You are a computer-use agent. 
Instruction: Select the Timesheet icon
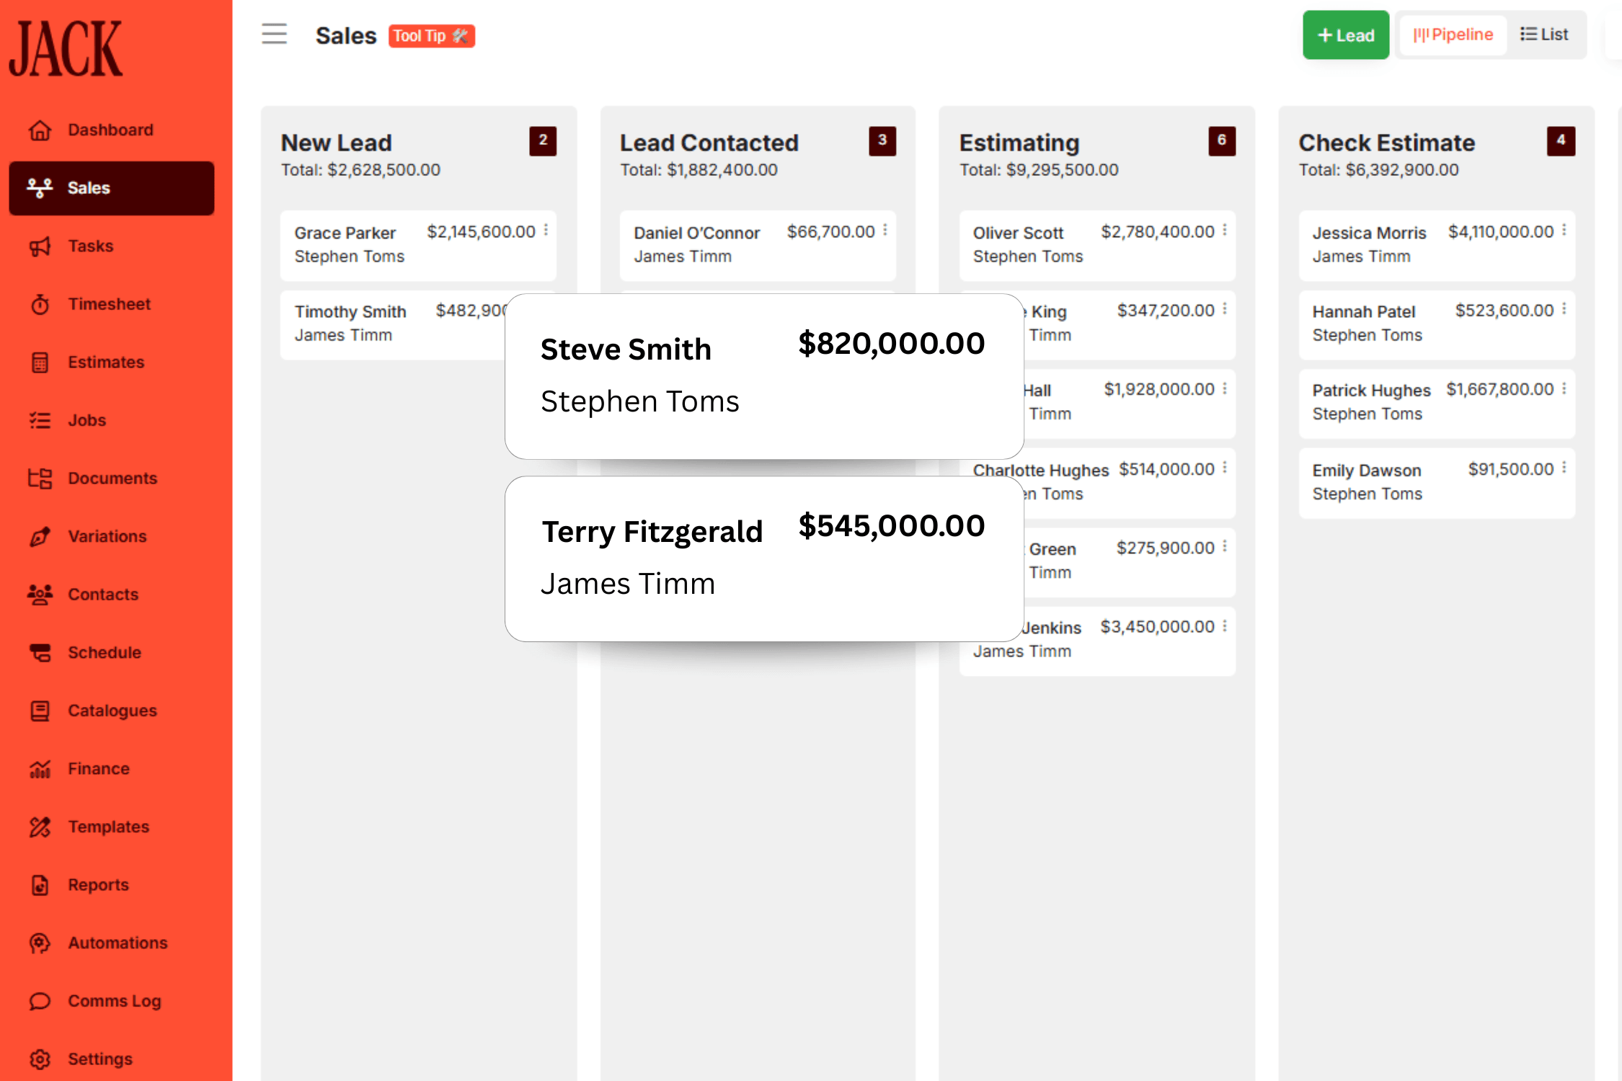tap(40, 304)
